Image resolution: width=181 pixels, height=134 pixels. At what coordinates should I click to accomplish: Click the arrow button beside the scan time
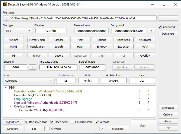[102, 129]
